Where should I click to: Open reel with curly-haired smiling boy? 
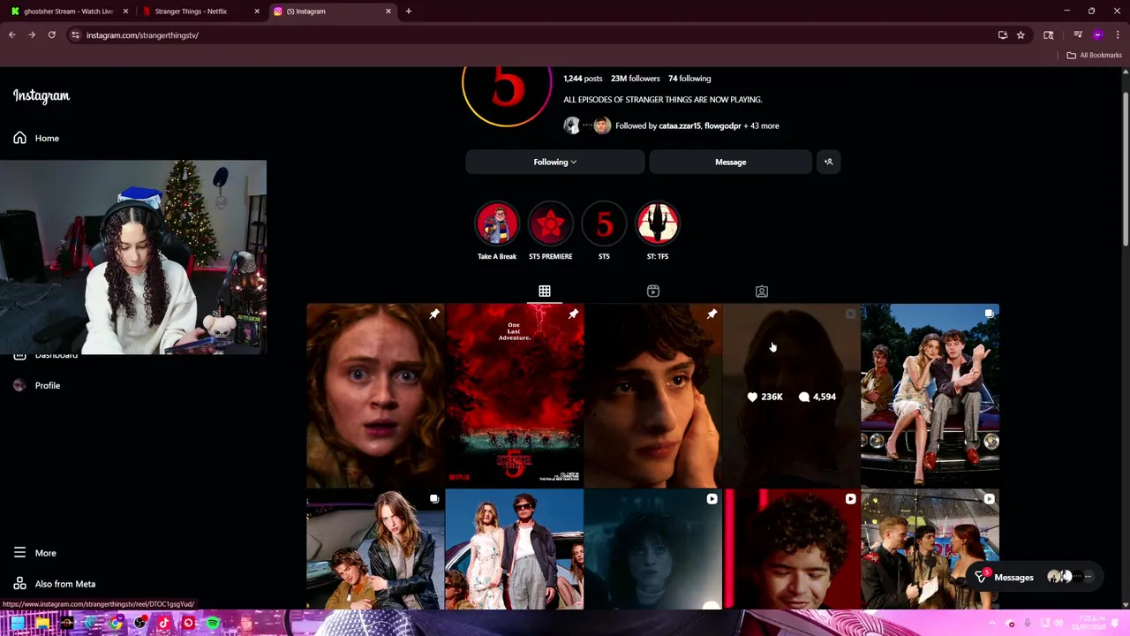[x=791, y=549]
